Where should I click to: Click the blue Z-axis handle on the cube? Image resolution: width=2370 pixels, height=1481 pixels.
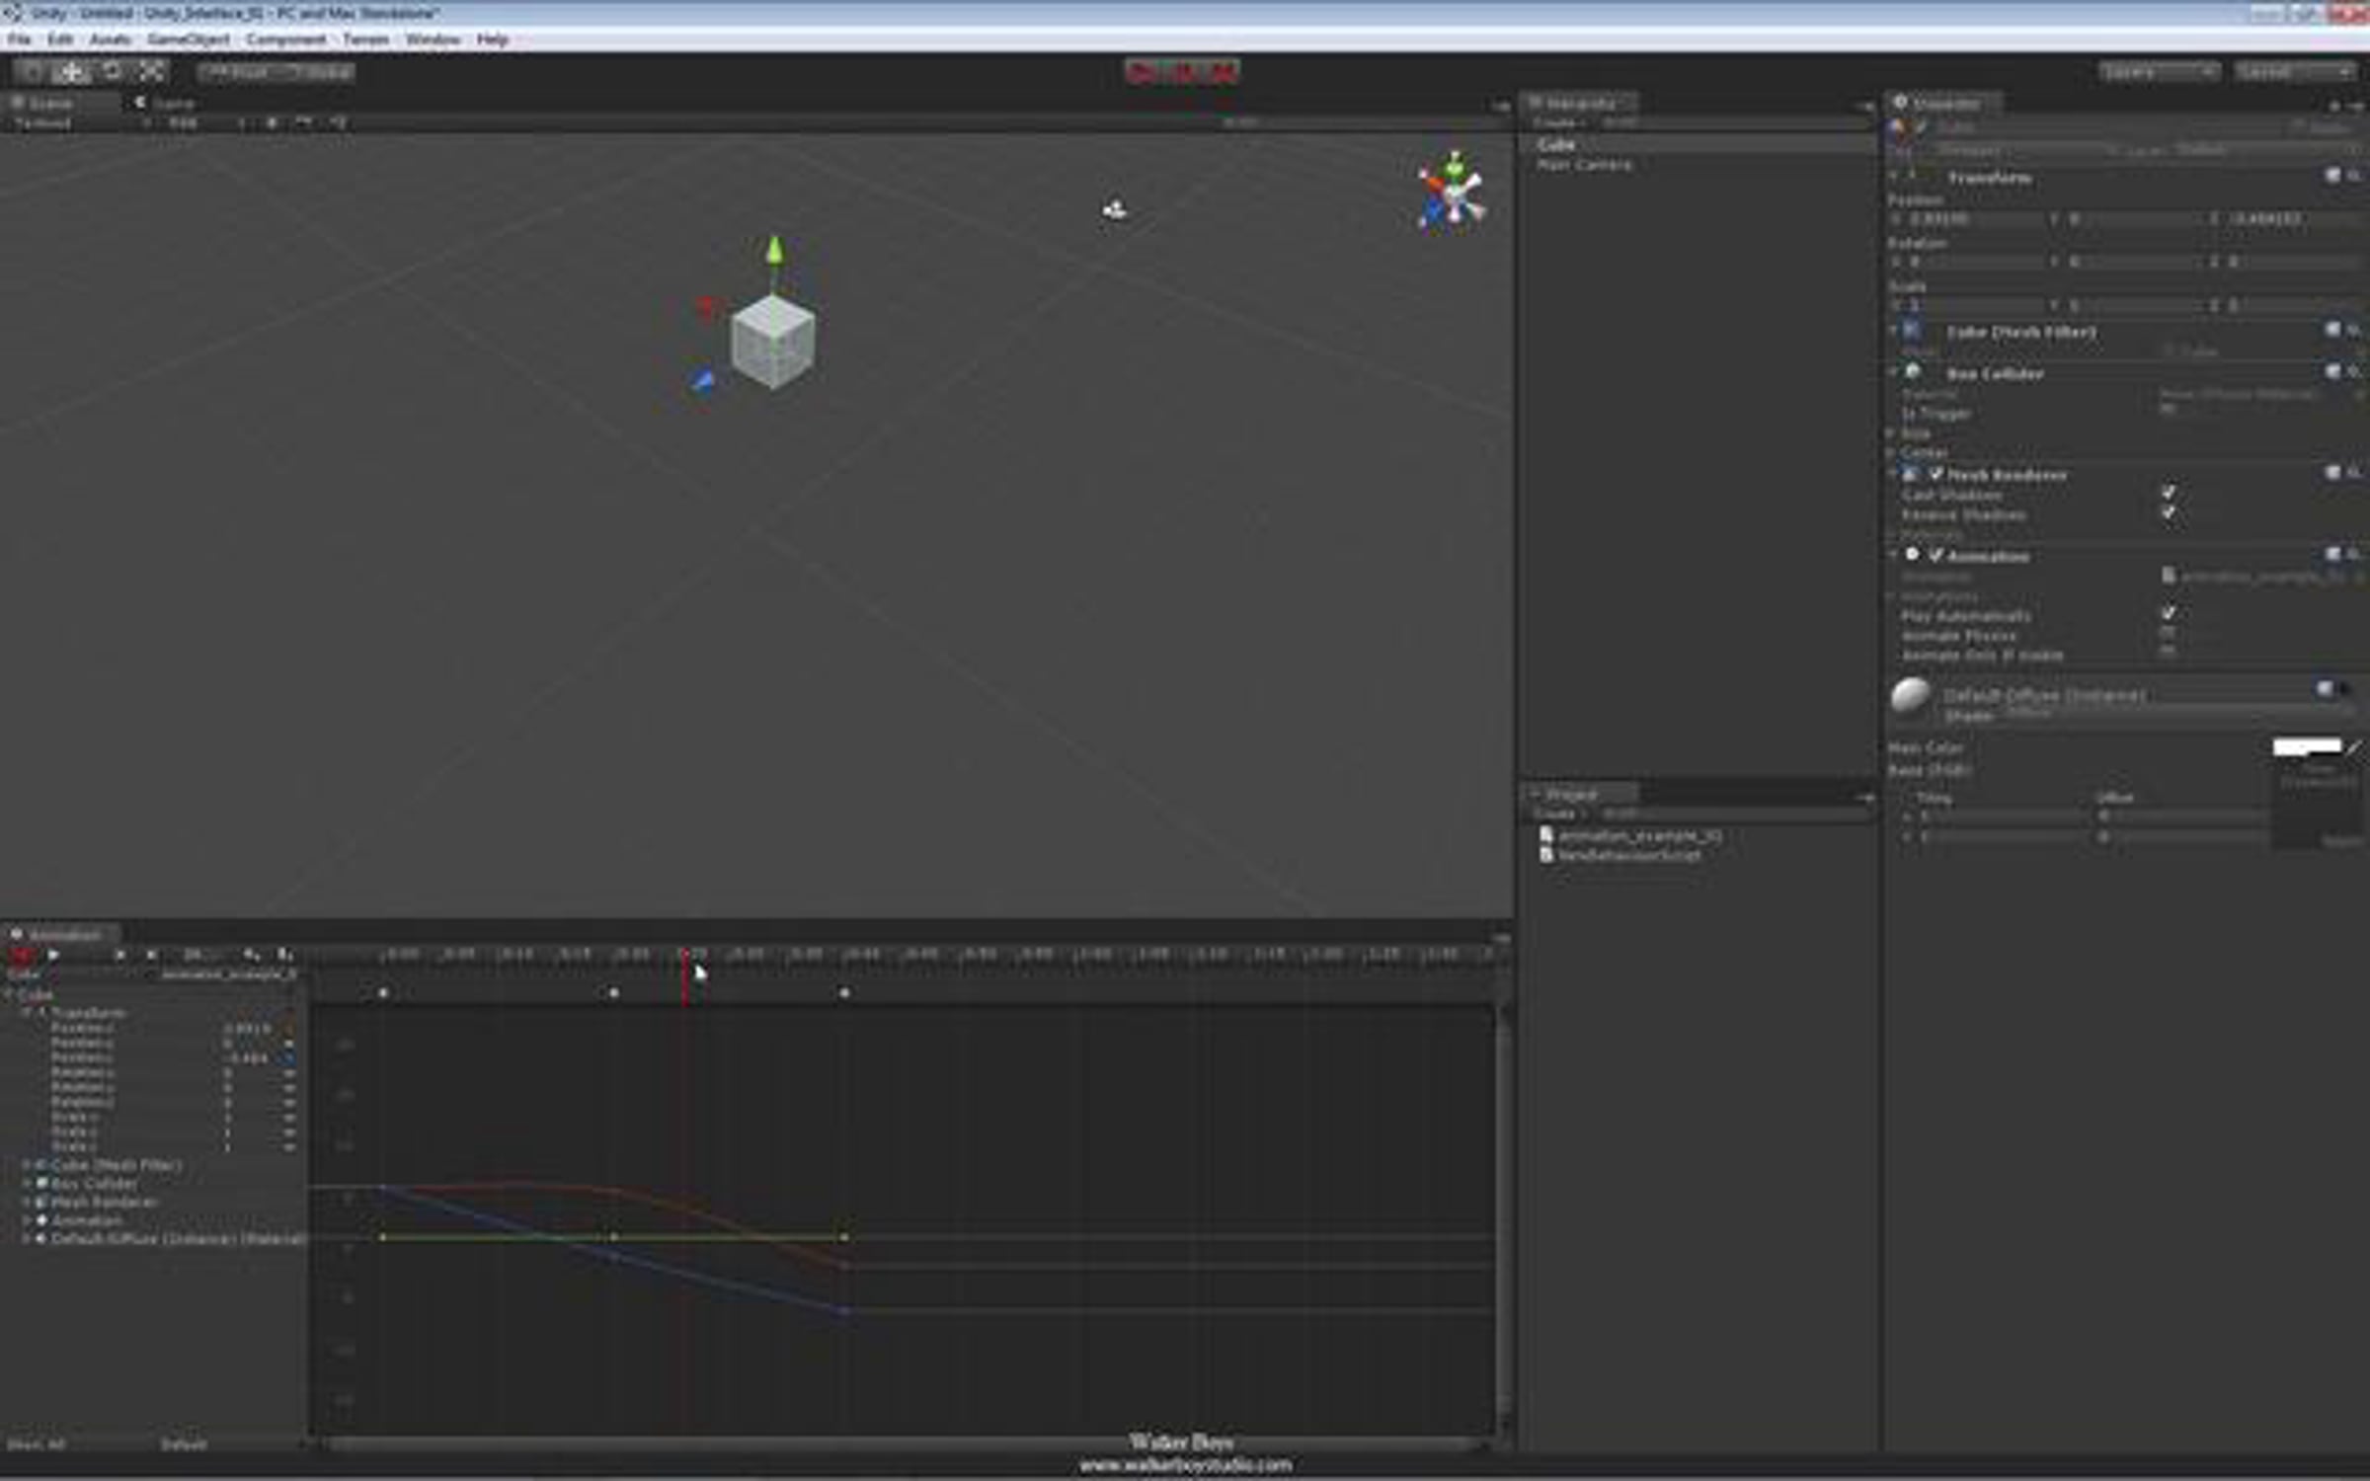click(x=702, y=381)
